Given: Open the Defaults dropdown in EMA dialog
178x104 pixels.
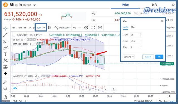Looking at the screenshot, I should pos(128,57).
